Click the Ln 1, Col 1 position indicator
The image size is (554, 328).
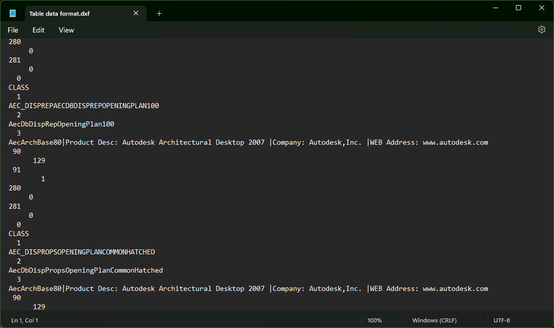click(x=24, y=320)
